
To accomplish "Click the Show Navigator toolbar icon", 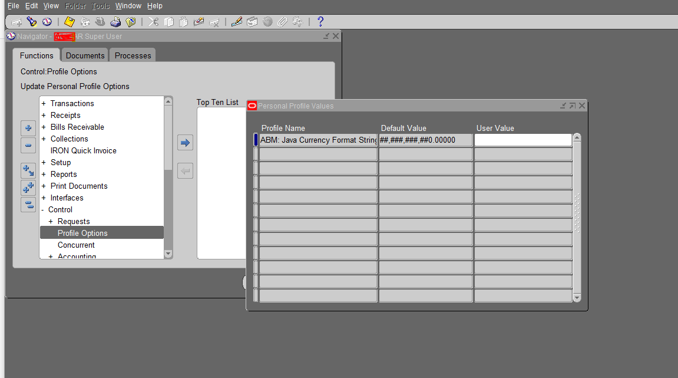I will click(47, 22).
